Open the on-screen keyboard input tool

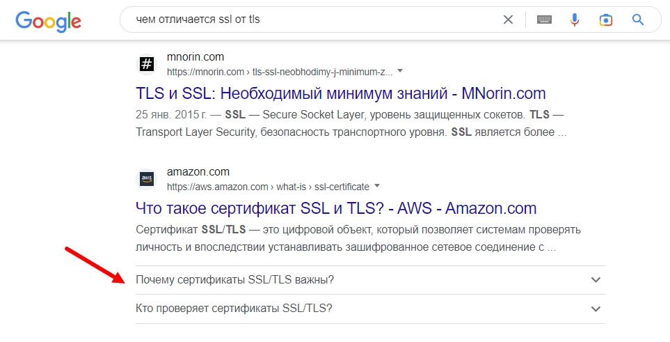point(544,20)
